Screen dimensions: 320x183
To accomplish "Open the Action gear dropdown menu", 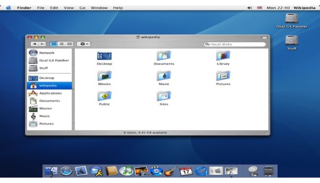I will coord(84,44).
